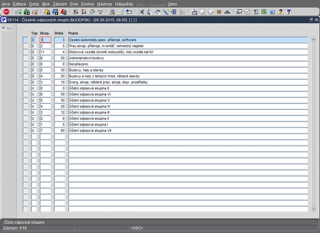Click the printer icon

click(x=112, y=12)
